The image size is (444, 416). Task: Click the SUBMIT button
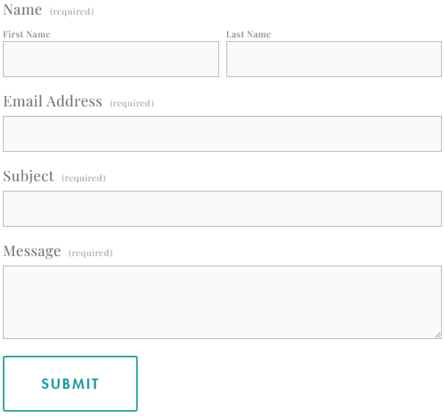70,384
